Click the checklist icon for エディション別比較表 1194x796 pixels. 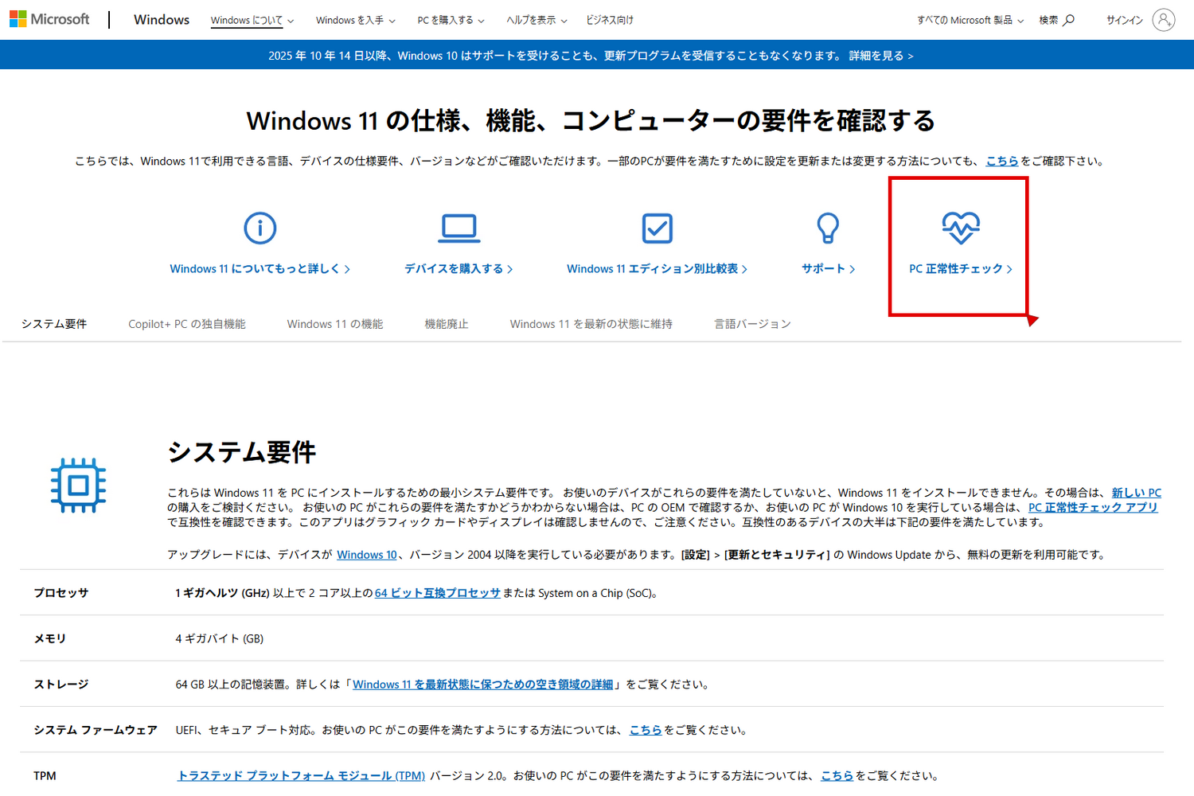(657, 228)
